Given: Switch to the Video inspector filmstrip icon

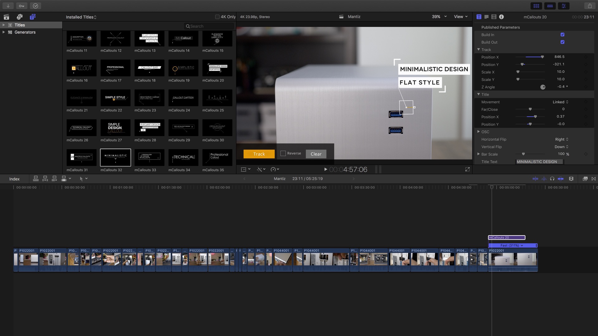Looking at the screenshot, I should pos(494,17).
